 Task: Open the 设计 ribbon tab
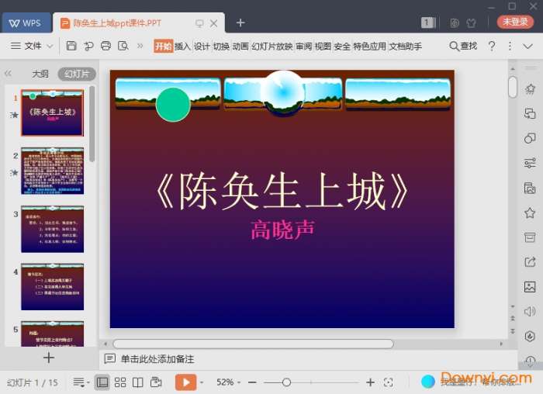pyautogui.click(x=202, y=47)
